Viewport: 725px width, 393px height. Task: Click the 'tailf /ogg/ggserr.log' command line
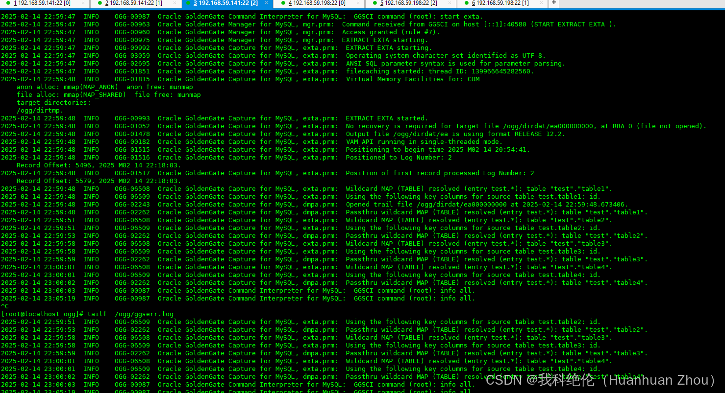tap(87, 314)
